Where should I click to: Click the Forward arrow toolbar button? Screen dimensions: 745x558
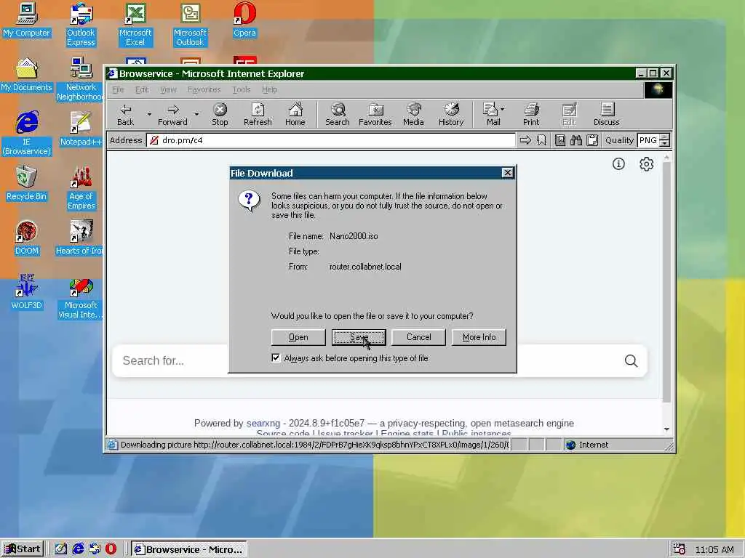coord(172,114)
